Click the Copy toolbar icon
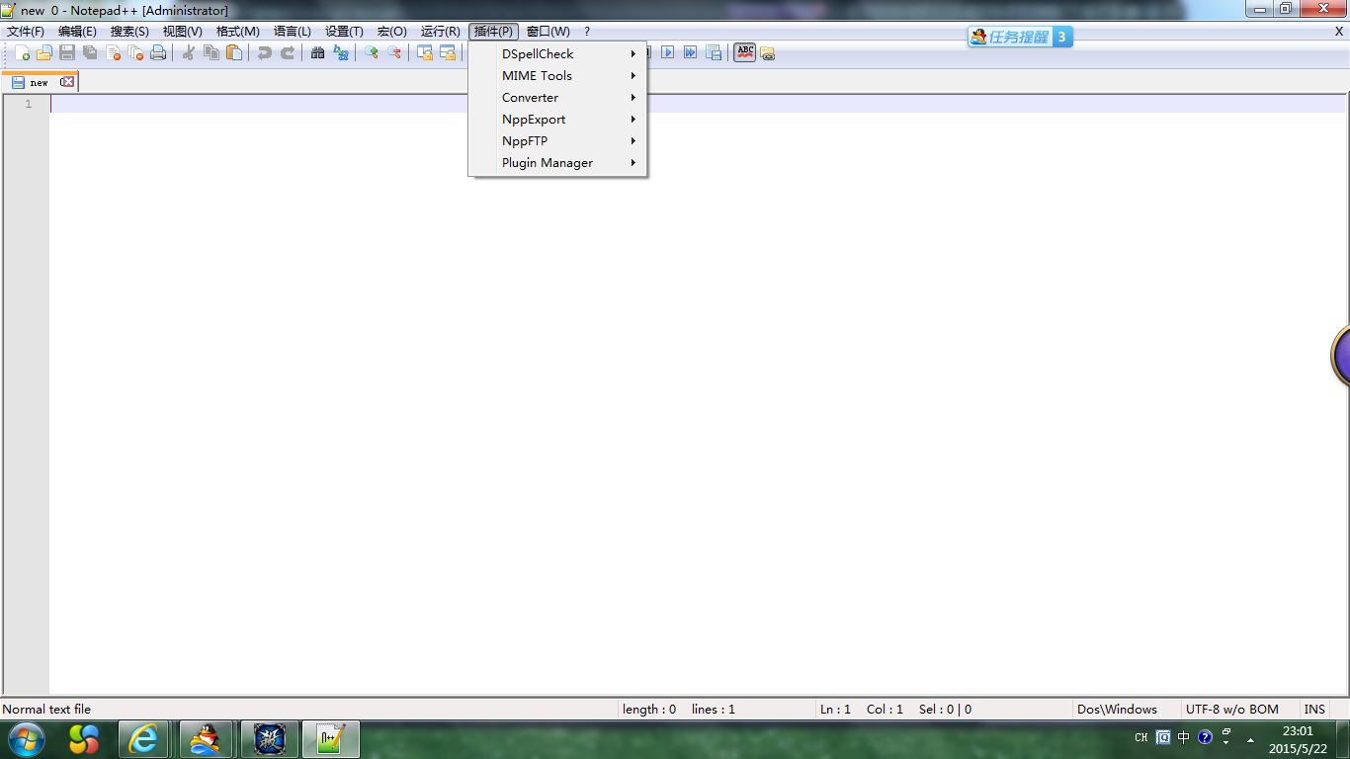The height and width of the screenshot is (759, 1350). tap(211, 52)
